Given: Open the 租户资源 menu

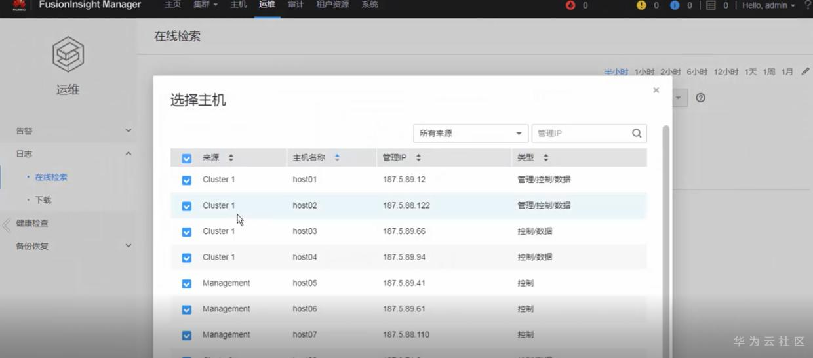Looking at the screenshot, I should [332, 5].
